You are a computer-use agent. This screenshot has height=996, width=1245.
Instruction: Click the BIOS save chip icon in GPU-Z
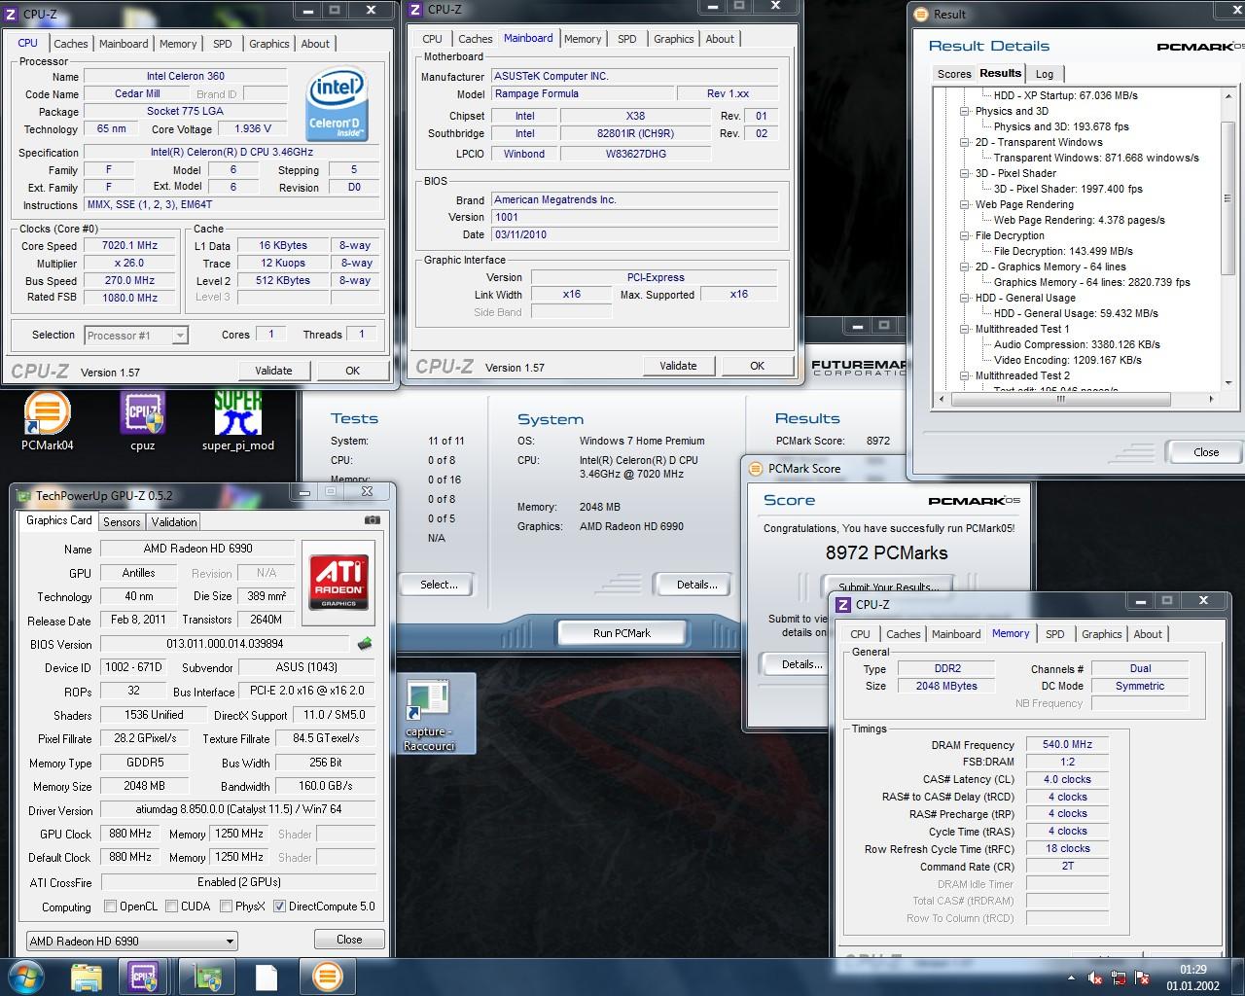coord(365,644)
